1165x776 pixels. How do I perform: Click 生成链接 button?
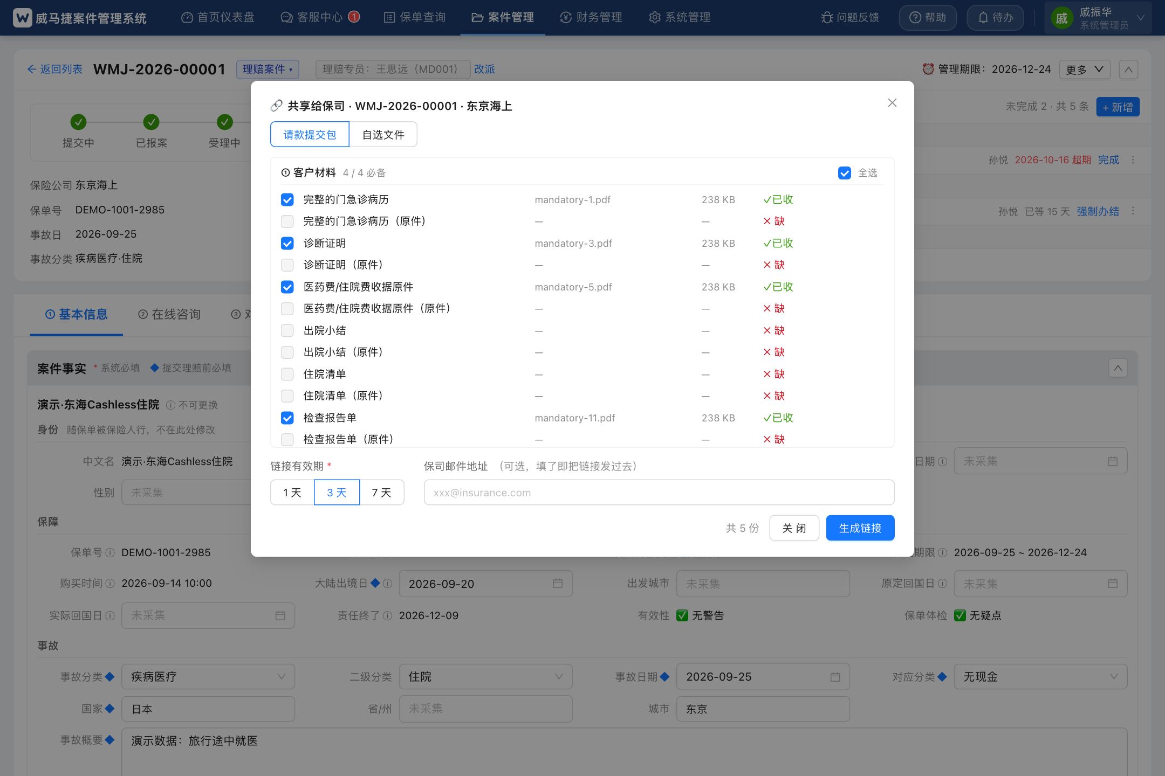[x=860, y=528]
